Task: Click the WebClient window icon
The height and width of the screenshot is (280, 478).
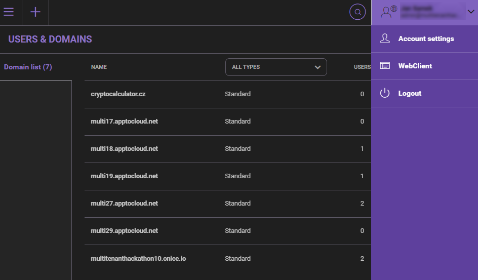Action: 385,65
